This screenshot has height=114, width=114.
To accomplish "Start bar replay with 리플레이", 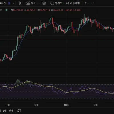I will [x=73, y=3].
